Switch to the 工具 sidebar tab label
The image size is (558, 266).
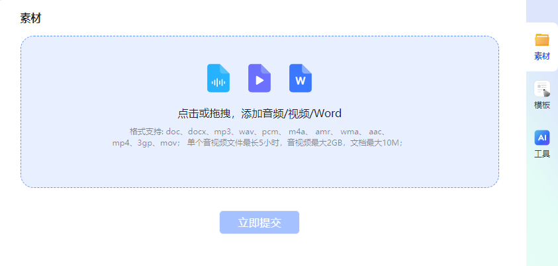(542, 154)
